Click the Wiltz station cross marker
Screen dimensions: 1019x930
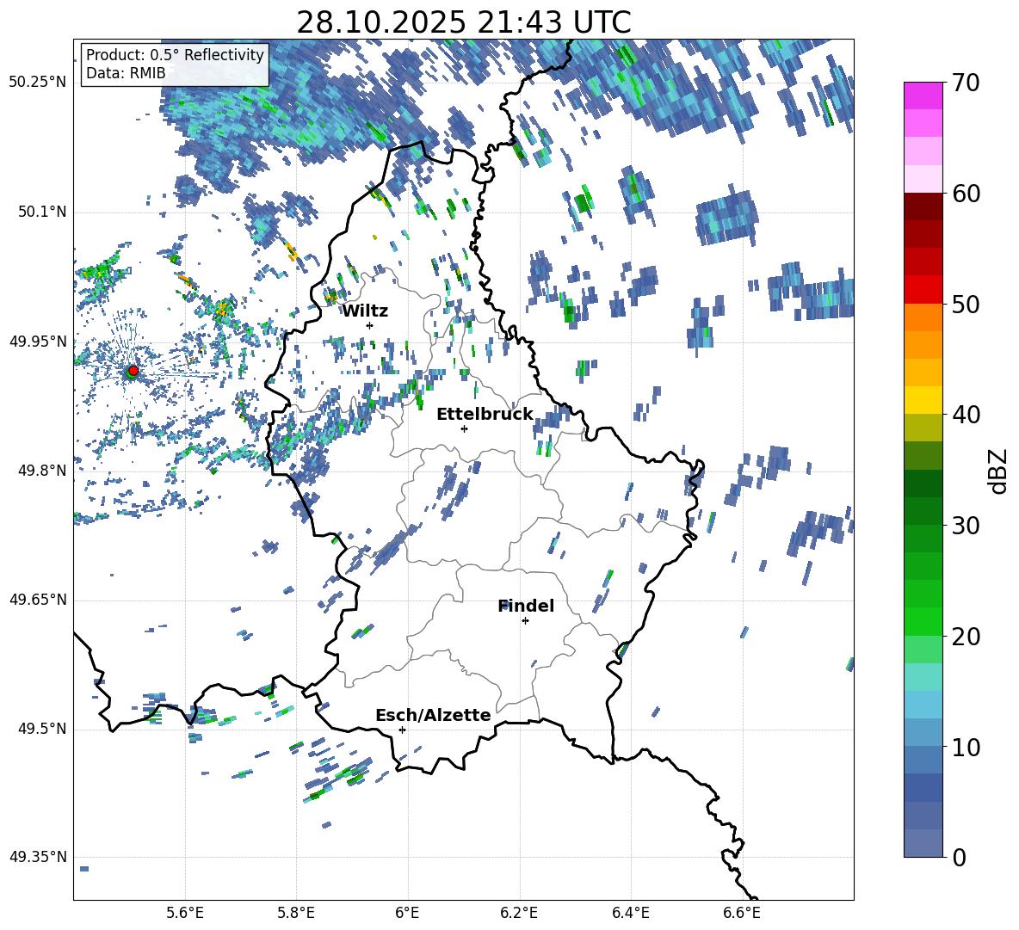tap(370, 325)
